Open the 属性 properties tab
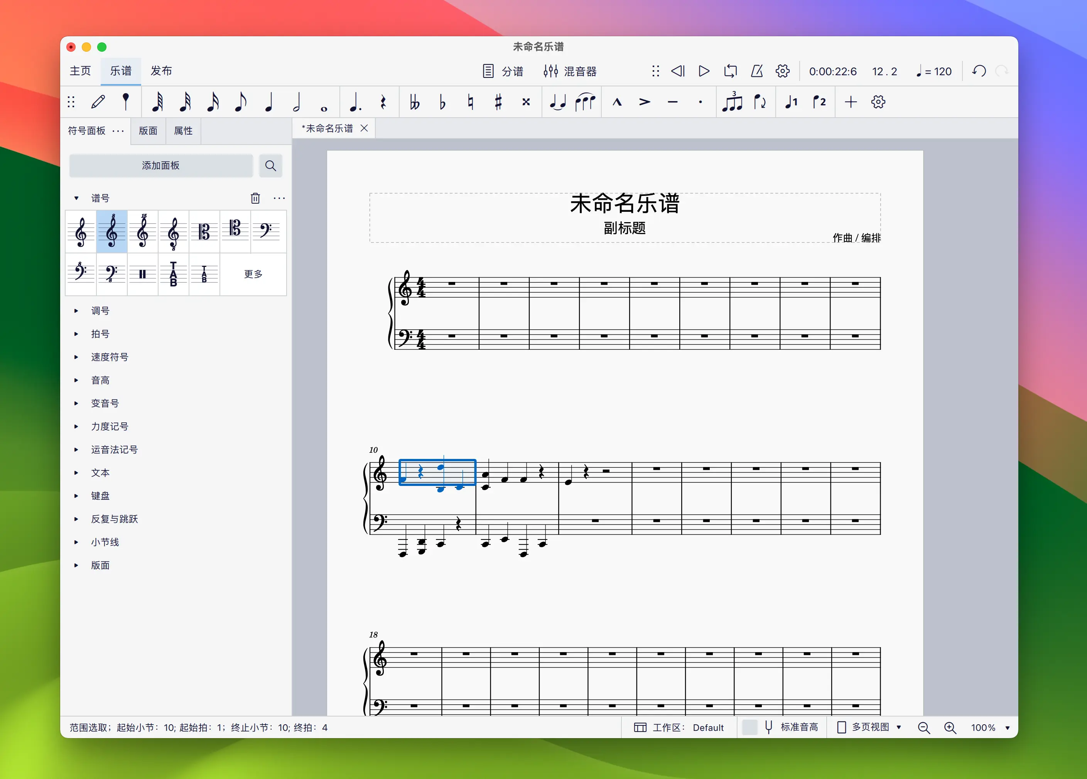This screenshot has height=779, width=1087. pos(183,131)
